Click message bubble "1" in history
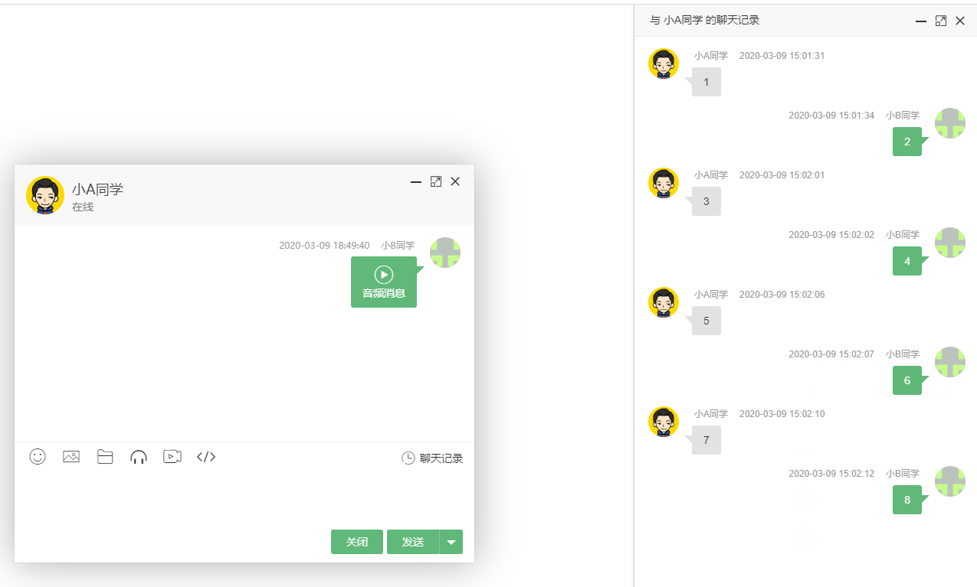Image resolution: width=977 pixels, height=587 pixels. pyautogui.click(x=707, y=82)
